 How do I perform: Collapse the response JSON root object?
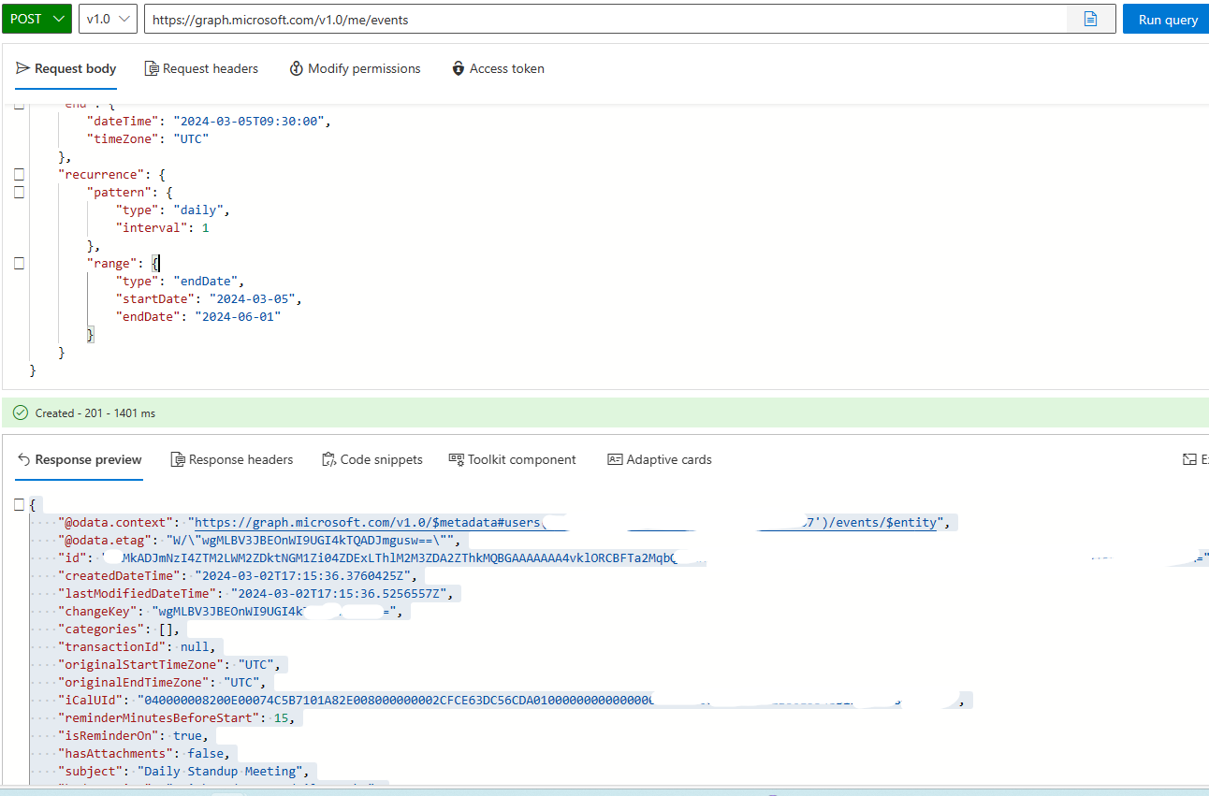(x=19, y=505)
